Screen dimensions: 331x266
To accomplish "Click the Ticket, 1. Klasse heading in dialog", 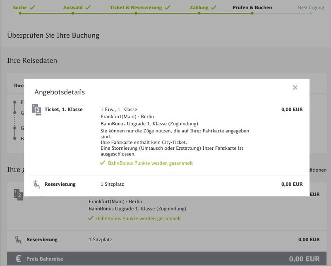I will 63,110.
